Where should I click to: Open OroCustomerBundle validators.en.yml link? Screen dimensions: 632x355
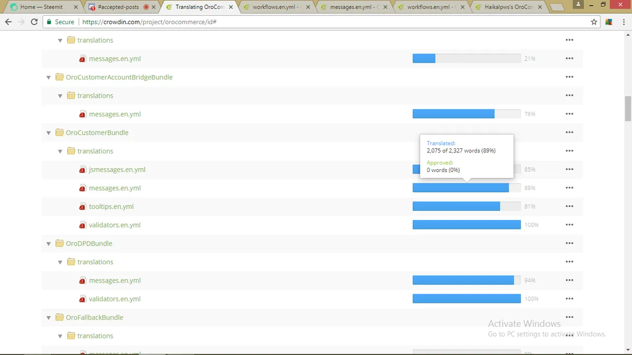115,225
